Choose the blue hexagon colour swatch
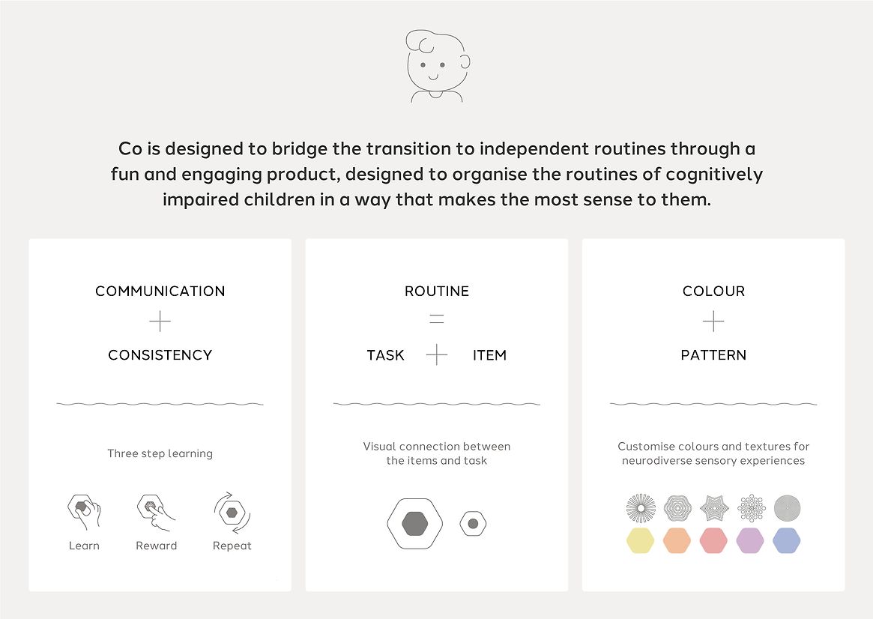 coord(787,540)
